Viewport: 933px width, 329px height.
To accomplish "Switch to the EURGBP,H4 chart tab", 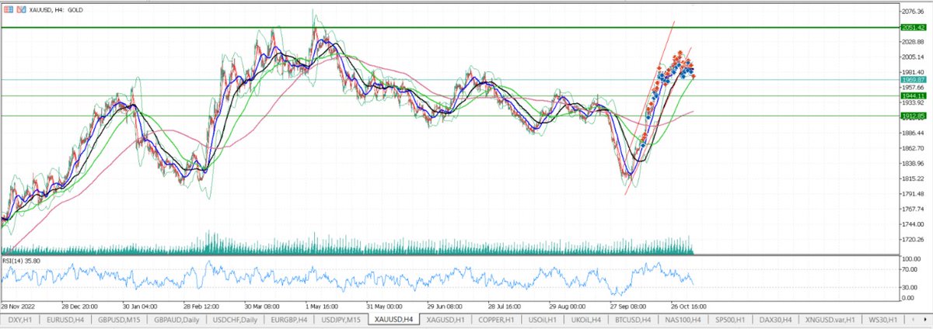I will (x=288, y=320).
